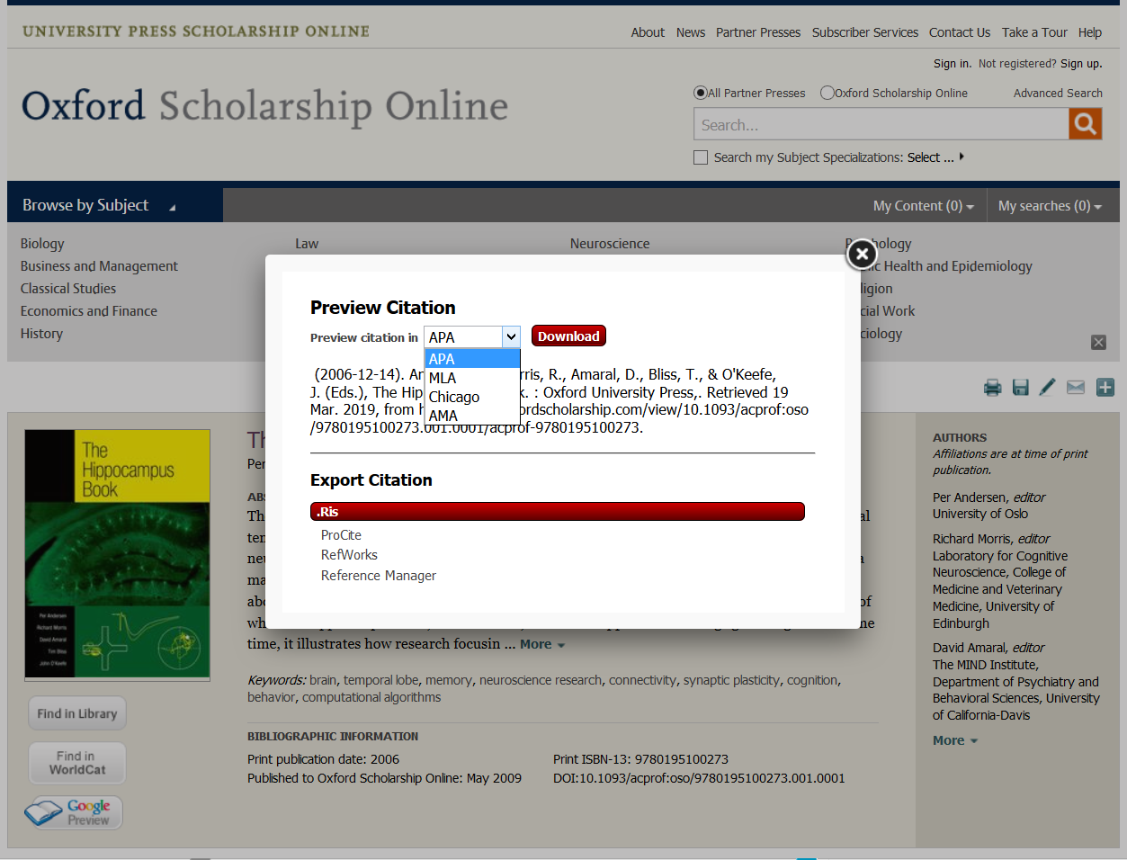Export citation to Reference Manager

click(379, 576)
